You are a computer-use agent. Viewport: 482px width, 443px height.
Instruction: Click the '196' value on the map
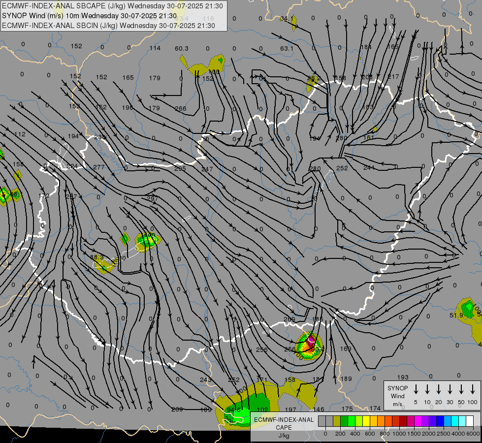point(127,108)
